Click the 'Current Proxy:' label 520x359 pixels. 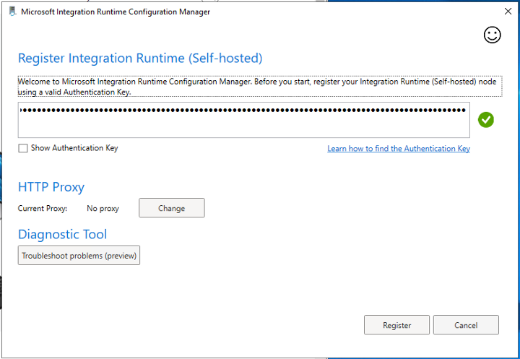click(43, 209)
